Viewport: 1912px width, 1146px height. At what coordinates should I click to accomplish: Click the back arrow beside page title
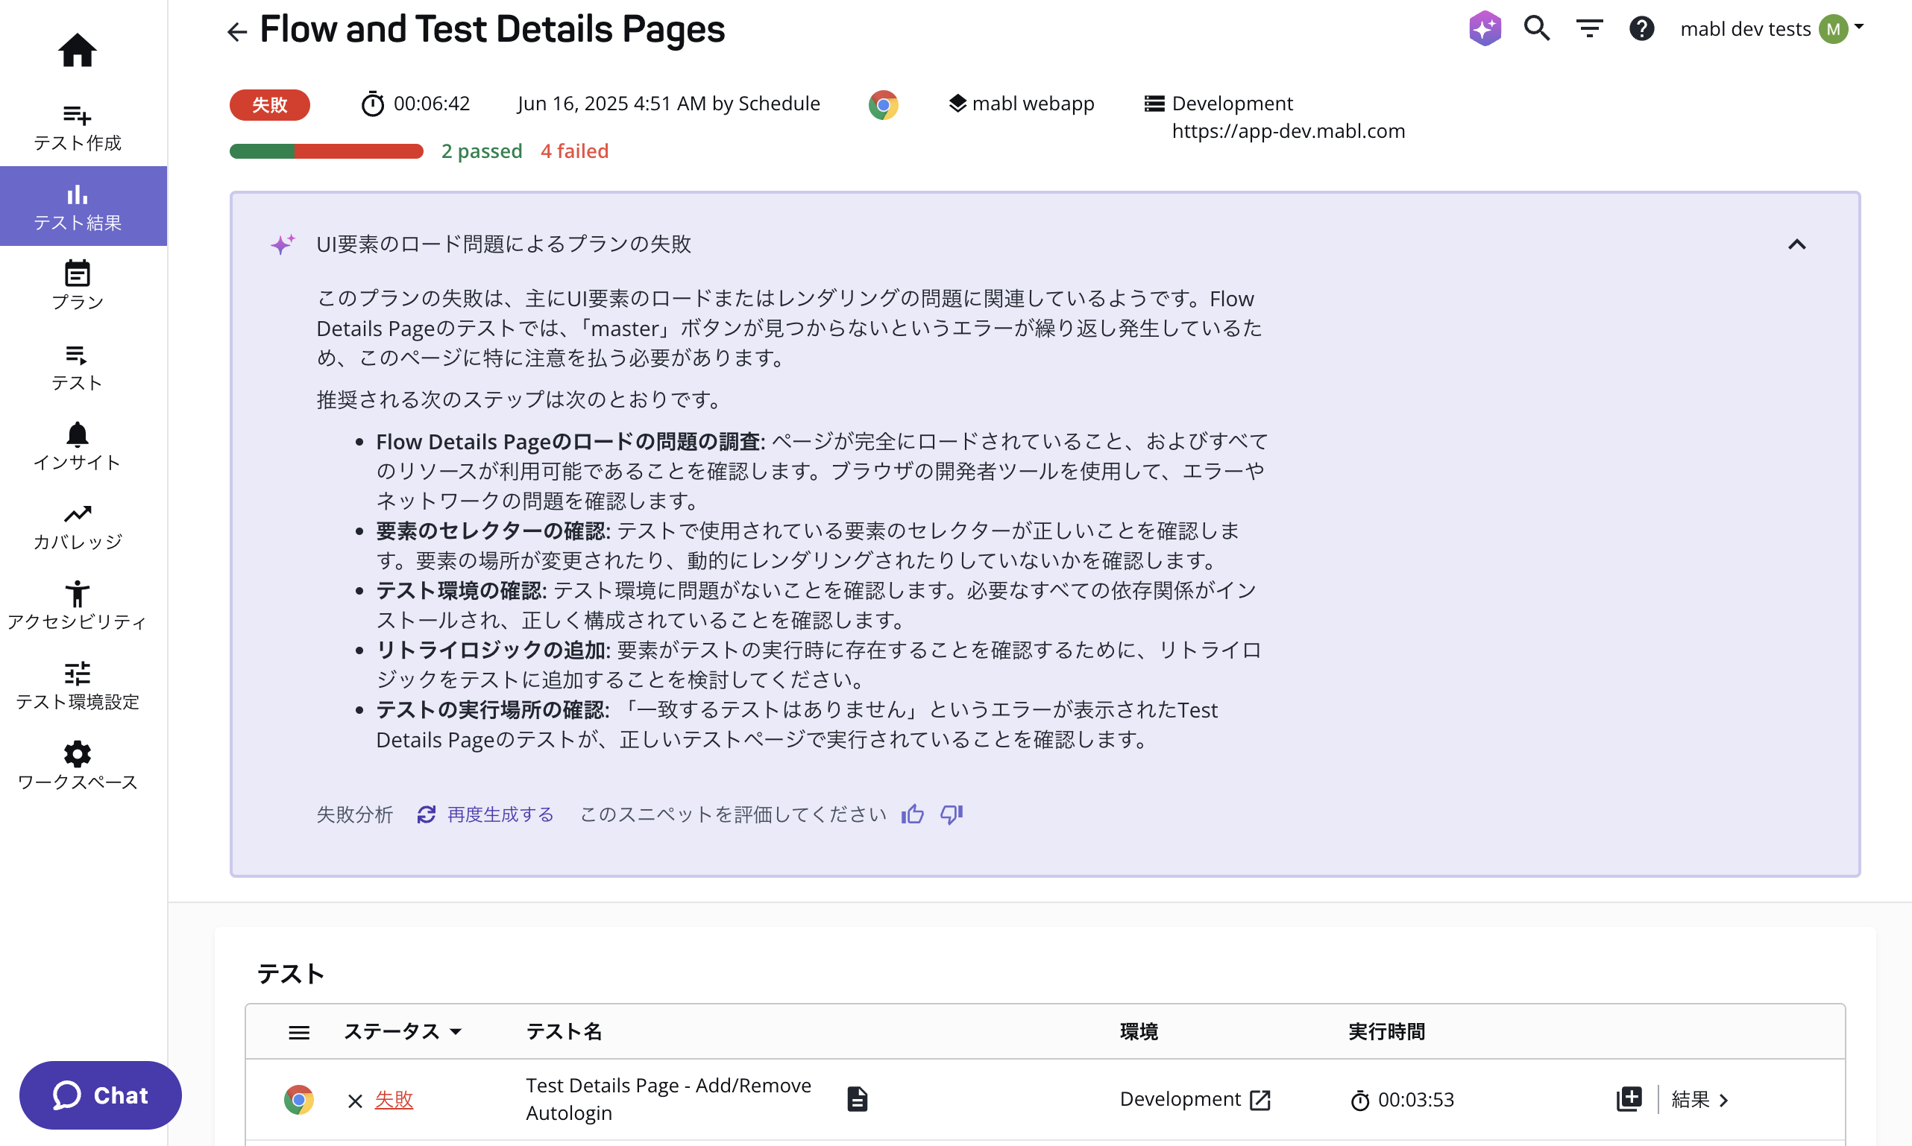point(236,31)
